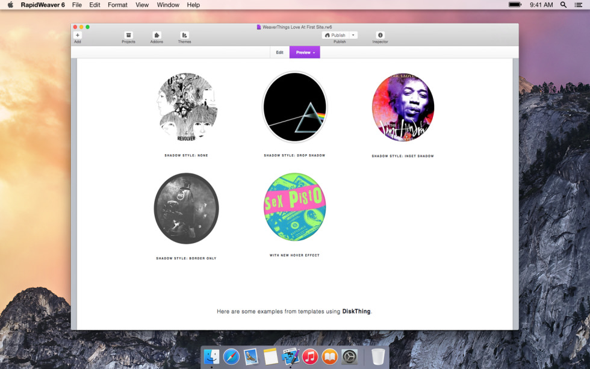
Task: Click 'Shadow Style: Drop Shadow' caption
Action: point(294,155)
